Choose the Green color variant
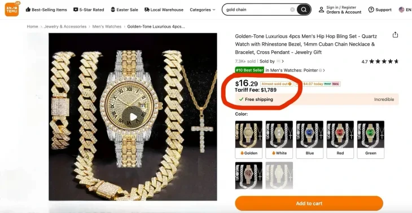 tap(370, 140)
